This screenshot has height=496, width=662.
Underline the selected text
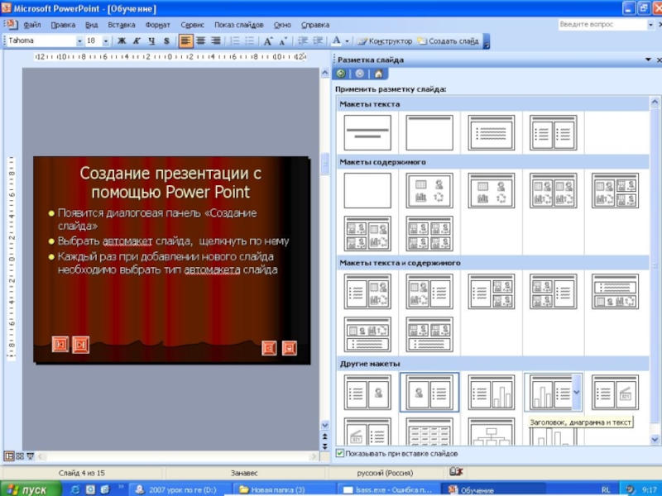coord(151,41)
